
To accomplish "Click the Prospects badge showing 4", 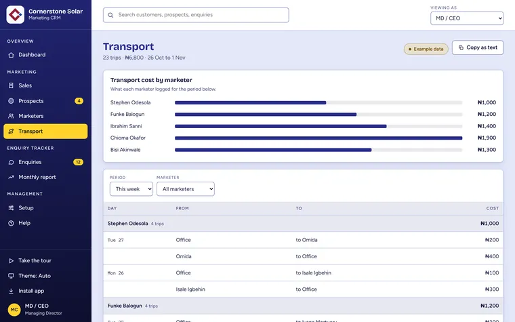I will point(79,101).
